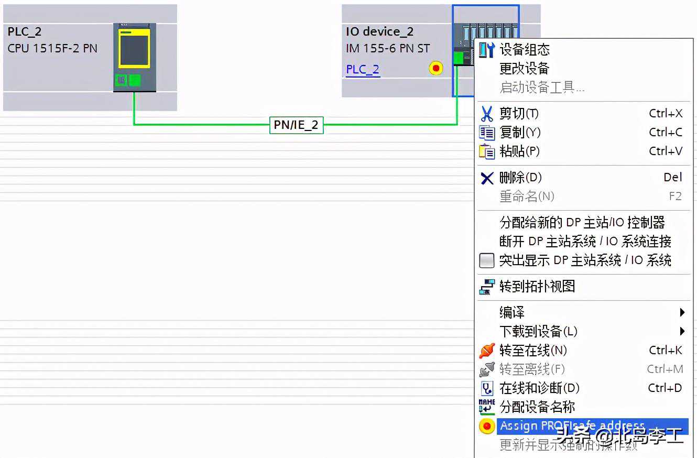Screen dimensions: 697x458
Task: Choose 断开 DP 主站系统 / IO 系统连接
Action: (585, 242)
